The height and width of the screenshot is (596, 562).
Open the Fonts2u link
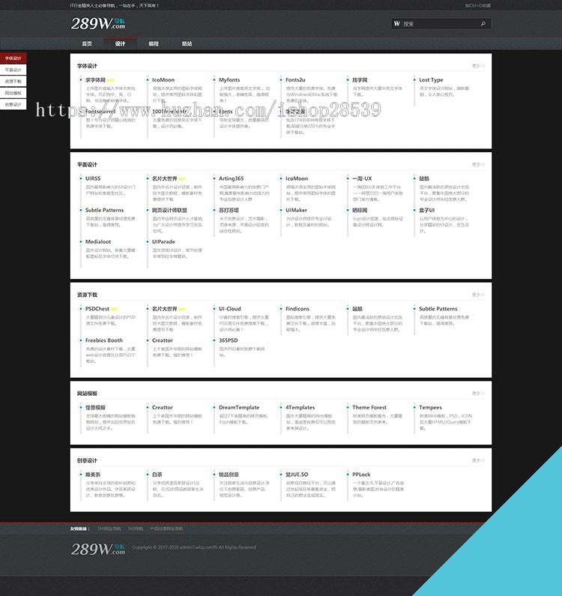click(295, 79)
